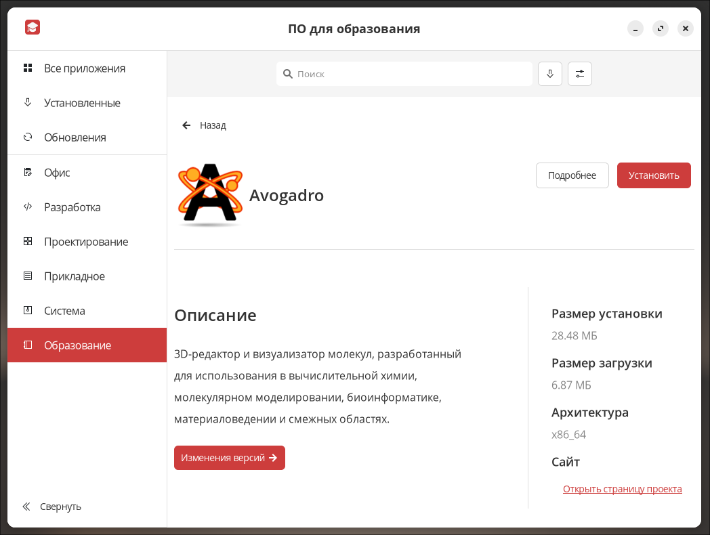Open the Applied (Прикладное) category
Screen dimensions: 710x535
coord(74,276)
